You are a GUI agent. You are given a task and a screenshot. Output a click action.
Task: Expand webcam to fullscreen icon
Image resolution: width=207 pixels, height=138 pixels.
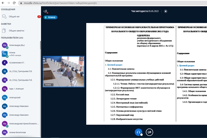point(82,58)
